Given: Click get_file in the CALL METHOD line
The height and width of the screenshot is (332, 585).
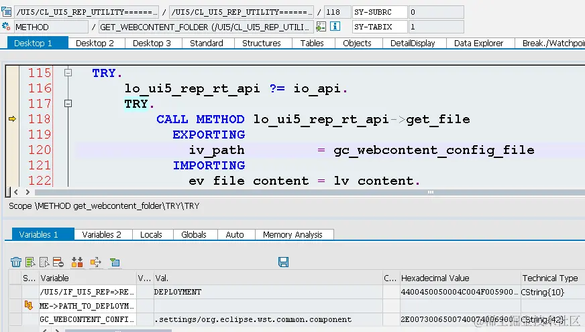Looking at the screenshot, I should (x=438, y=119).
